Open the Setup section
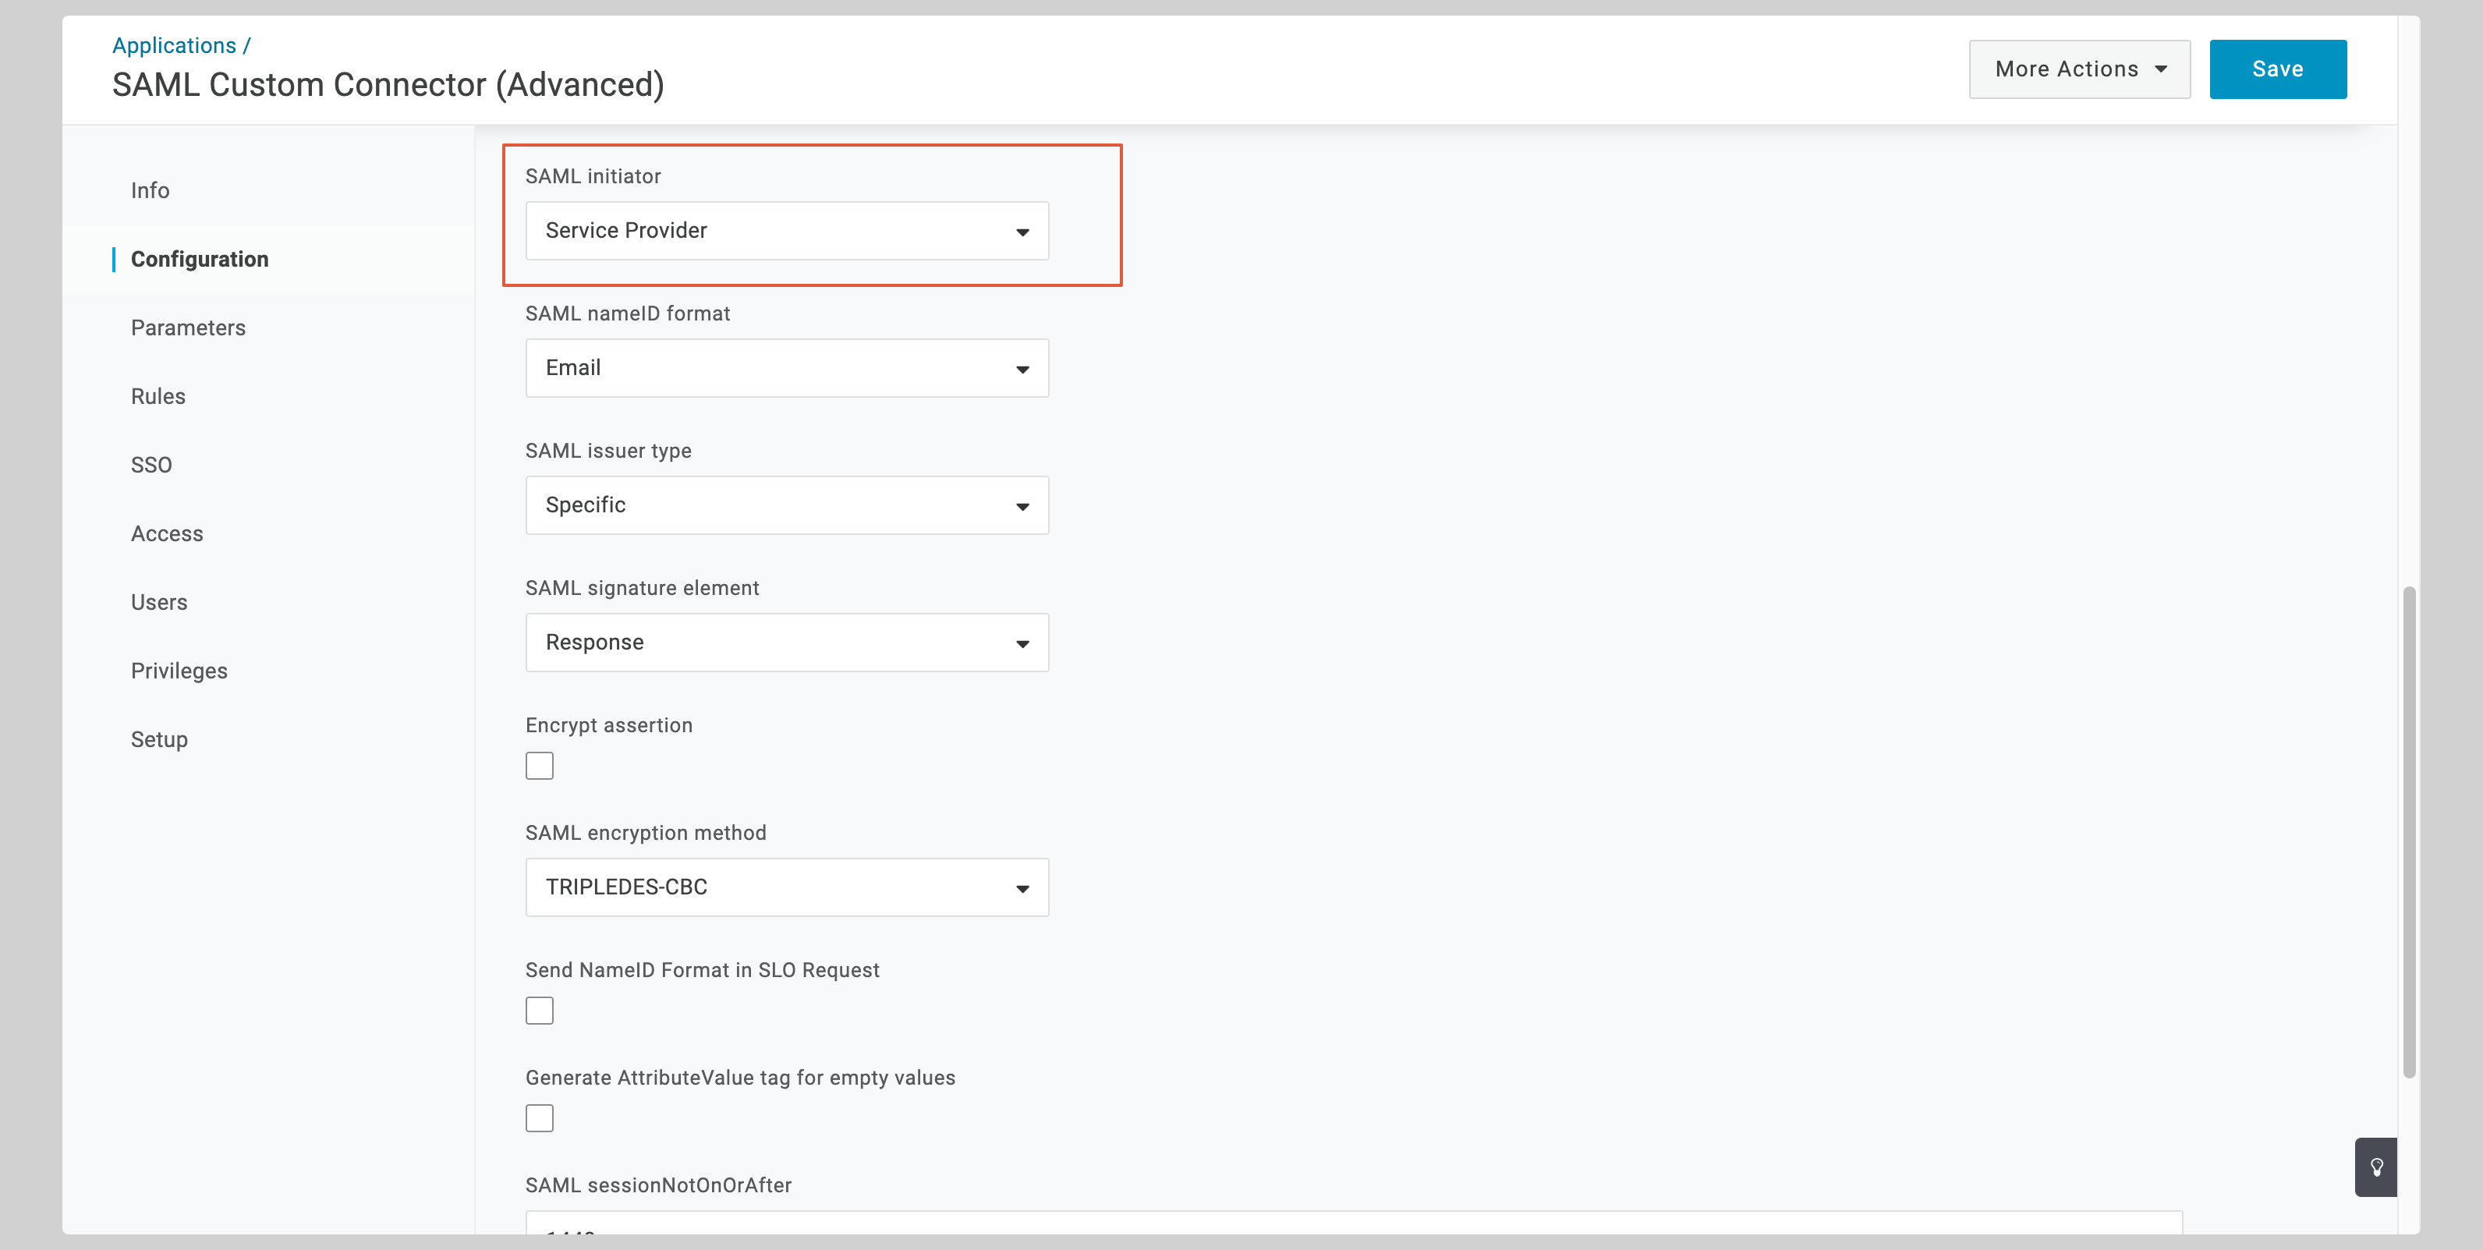Image resolution: width=2483 pixels, height=1250 pixels. point(159,739)
